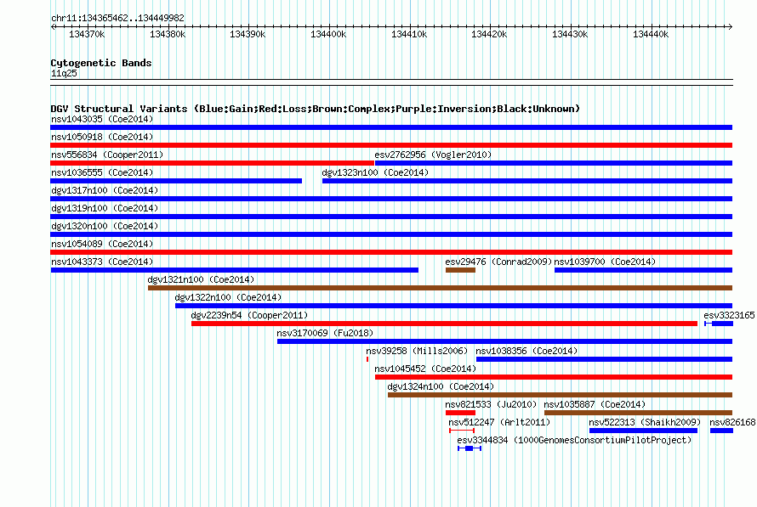Select nsv1045452 (Coe2014) red bar
The height and width of the screenshot is (507, 757).
click(554, 377)
